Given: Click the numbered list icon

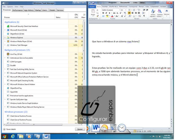Looking at the screenshot, I should [x=134, y=10].
